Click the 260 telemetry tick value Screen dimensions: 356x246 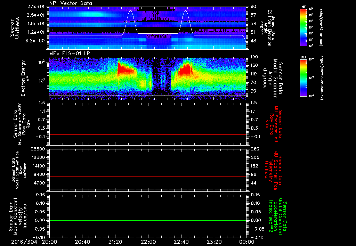click(x=255, y=149)
